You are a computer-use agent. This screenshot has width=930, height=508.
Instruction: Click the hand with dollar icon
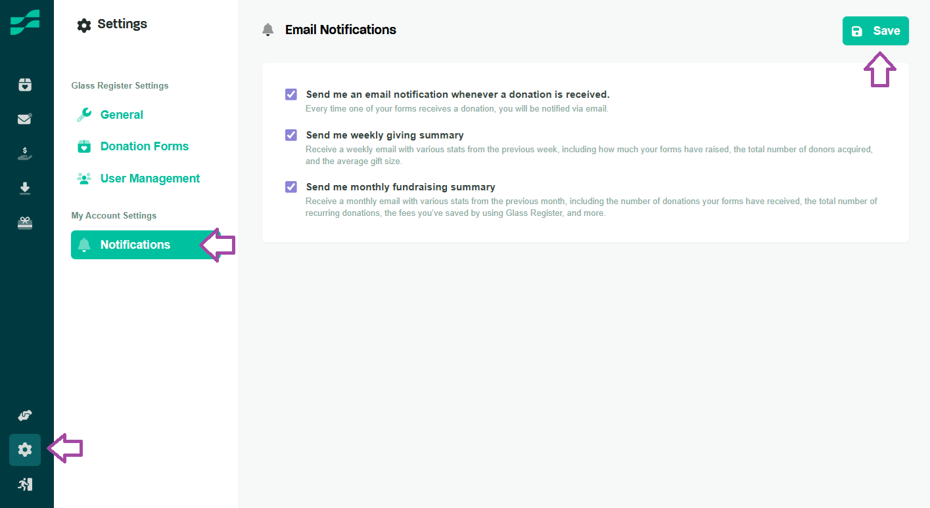[x=25, y=154]
